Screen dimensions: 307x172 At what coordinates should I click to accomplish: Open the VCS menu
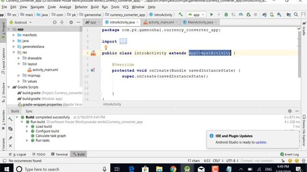pos(126,7)
